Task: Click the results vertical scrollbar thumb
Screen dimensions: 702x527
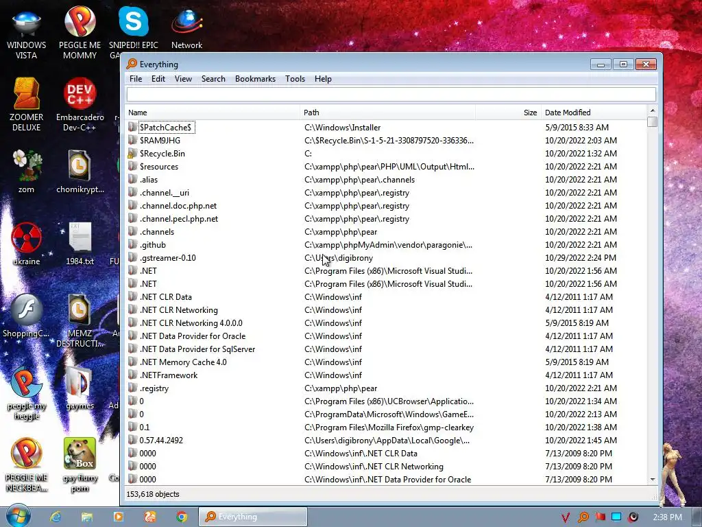Action: 653,121
